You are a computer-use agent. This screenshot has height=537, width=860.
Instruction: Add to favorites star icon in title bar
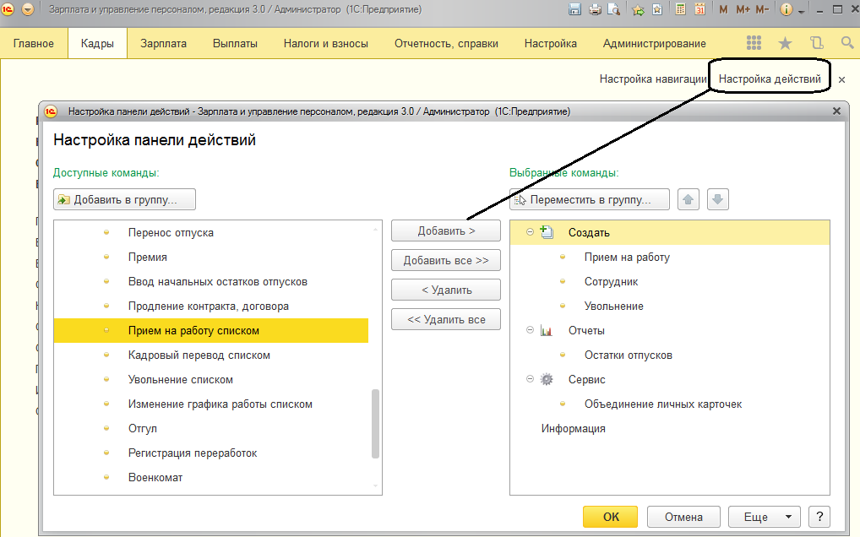point(638,9)
